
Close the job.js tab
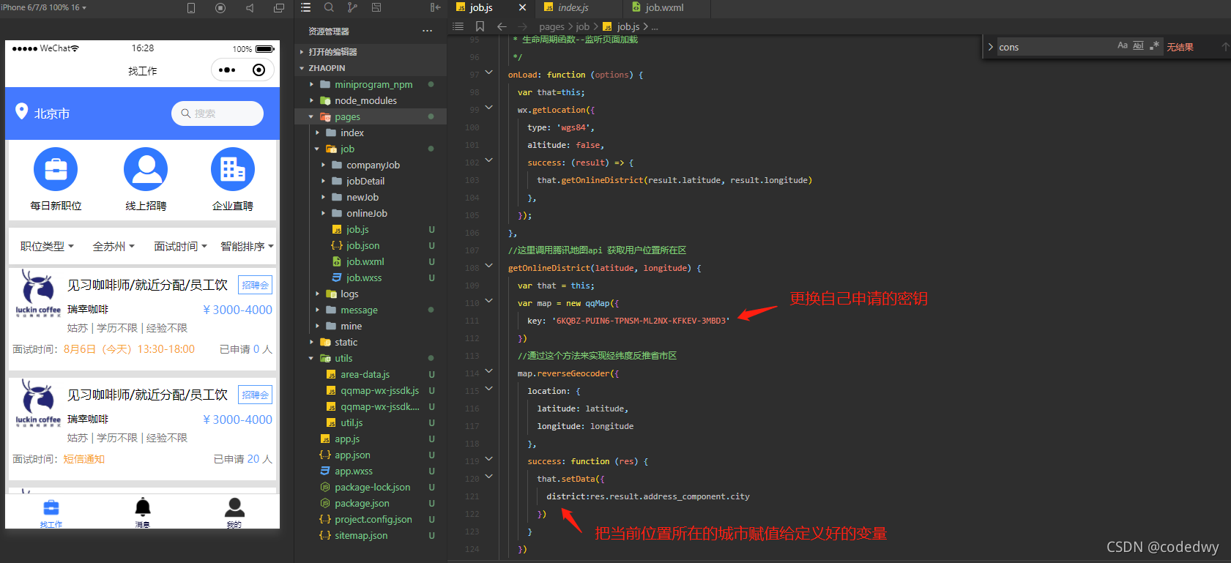coord(522,7)
